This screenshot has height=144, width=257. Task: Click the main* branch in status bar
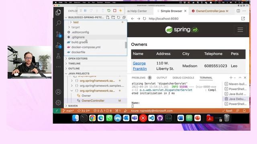click(68, 111)
